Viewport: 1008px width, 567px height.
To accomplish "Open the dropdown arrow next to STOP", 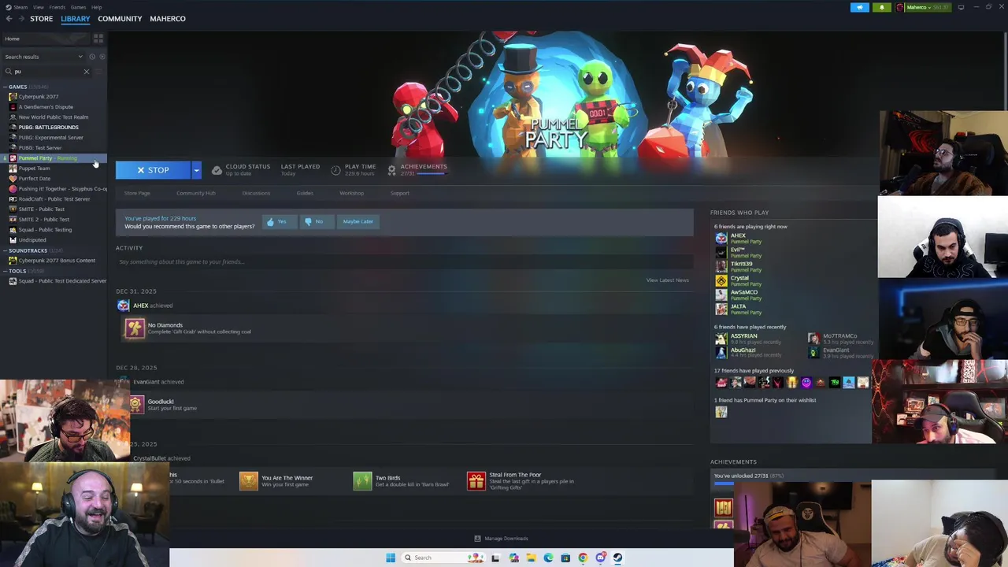I will (196, 170).
